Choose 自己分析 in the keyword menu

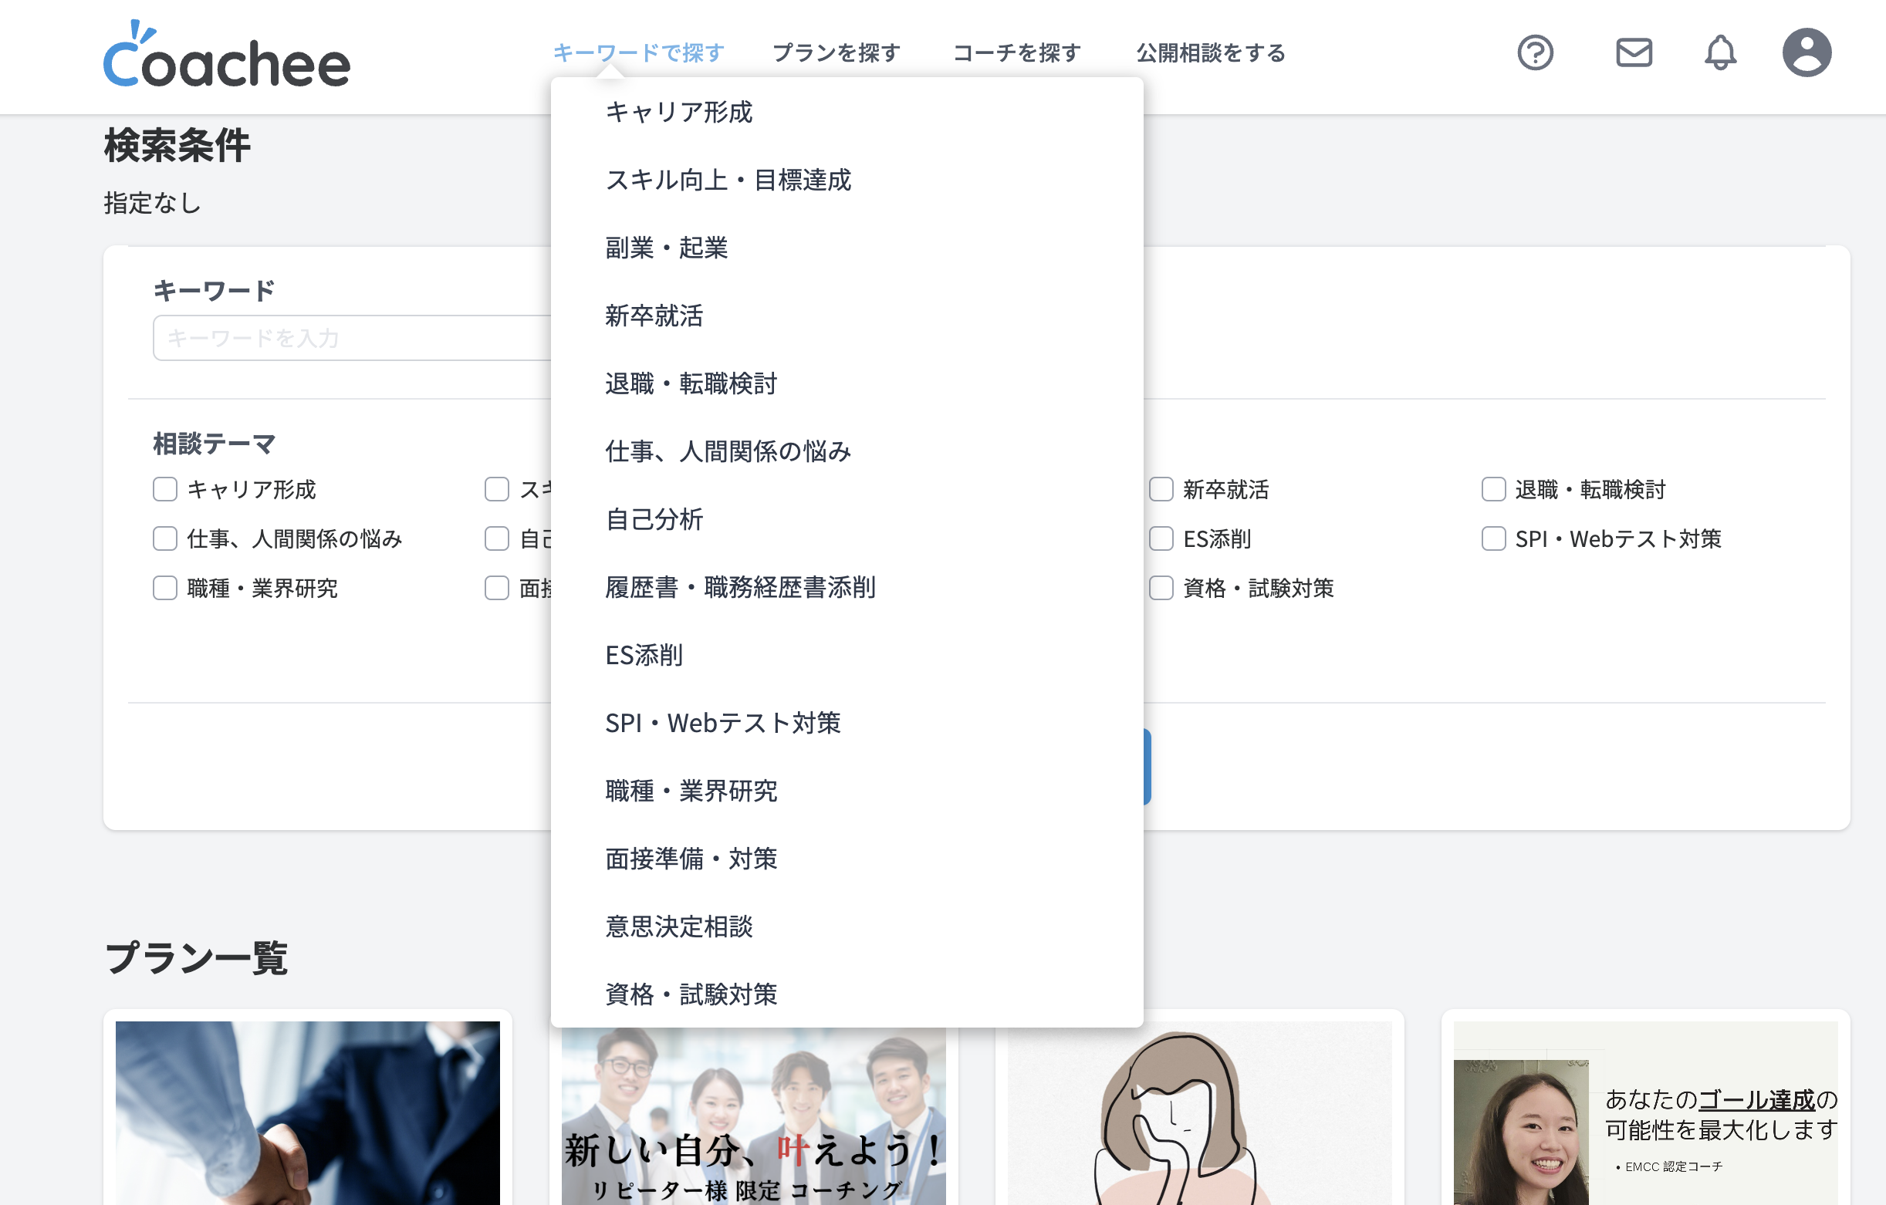653,519
